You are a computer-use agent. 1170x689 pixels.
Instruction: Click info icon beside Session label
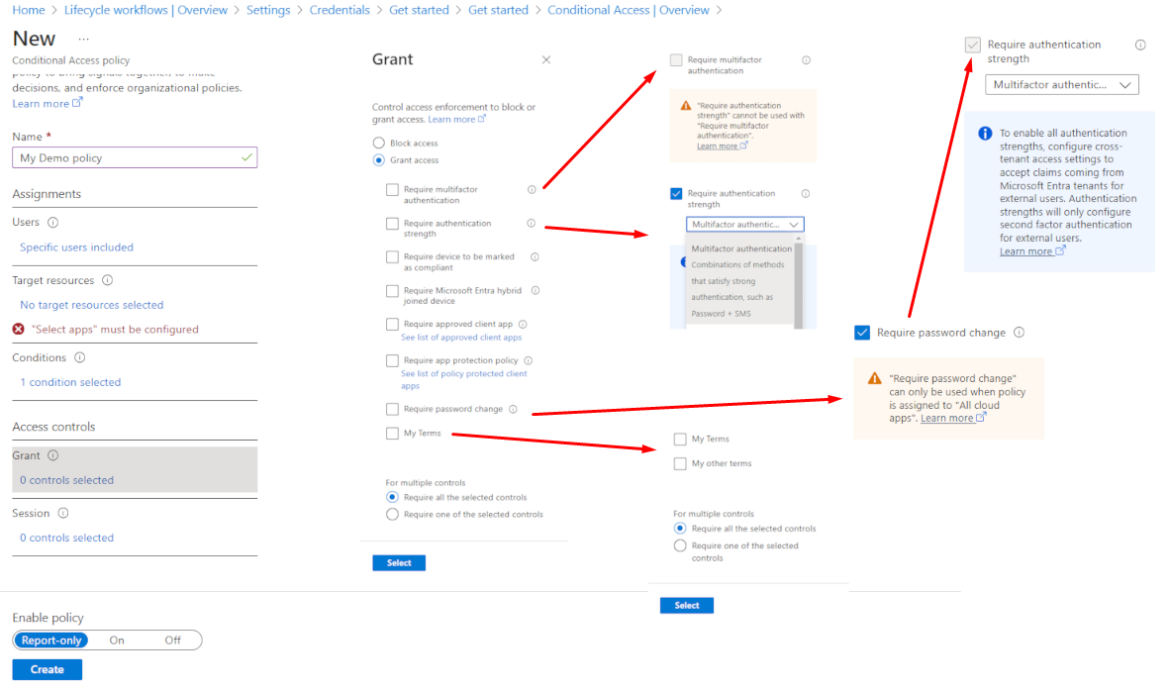(63, 513)
